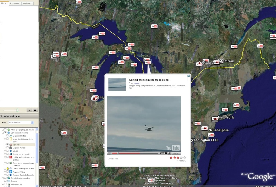Start the tour with the play button
The width and height of the screenshot is (276, 187).
point(29,110)
